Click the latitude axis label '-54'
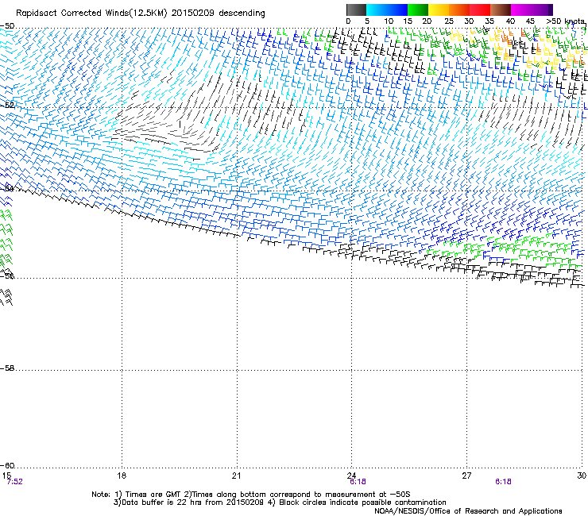Image resolution: width=588 pixels, height=516 pixels. pos(7,188)
